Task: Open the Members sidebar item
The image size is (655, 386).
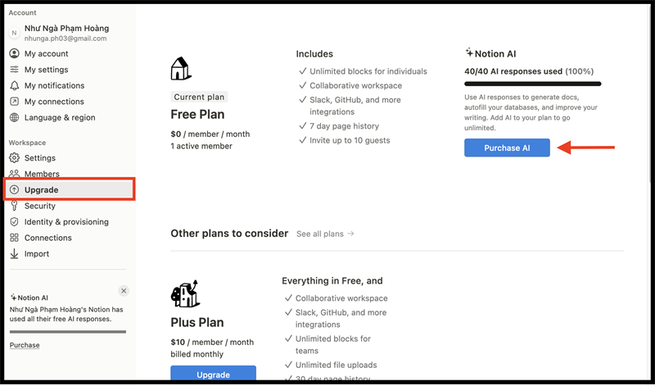Action: point(41,174)
